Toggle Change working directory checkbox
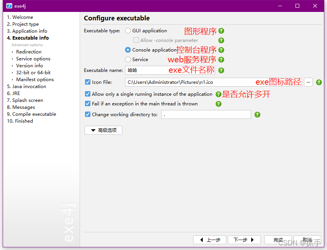The height and width of the screenshot is (250, 327). coord(88,115)
